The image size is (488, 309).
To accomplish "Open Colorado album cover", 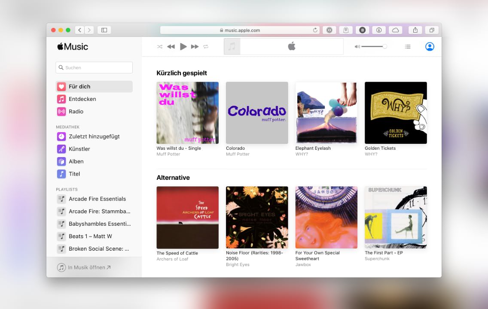I will (257, 113).
